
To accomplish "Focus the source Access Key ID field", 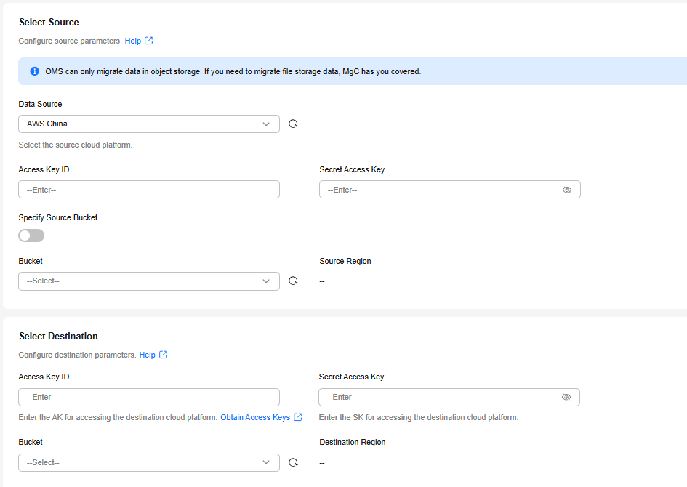I will click(149, 190).
